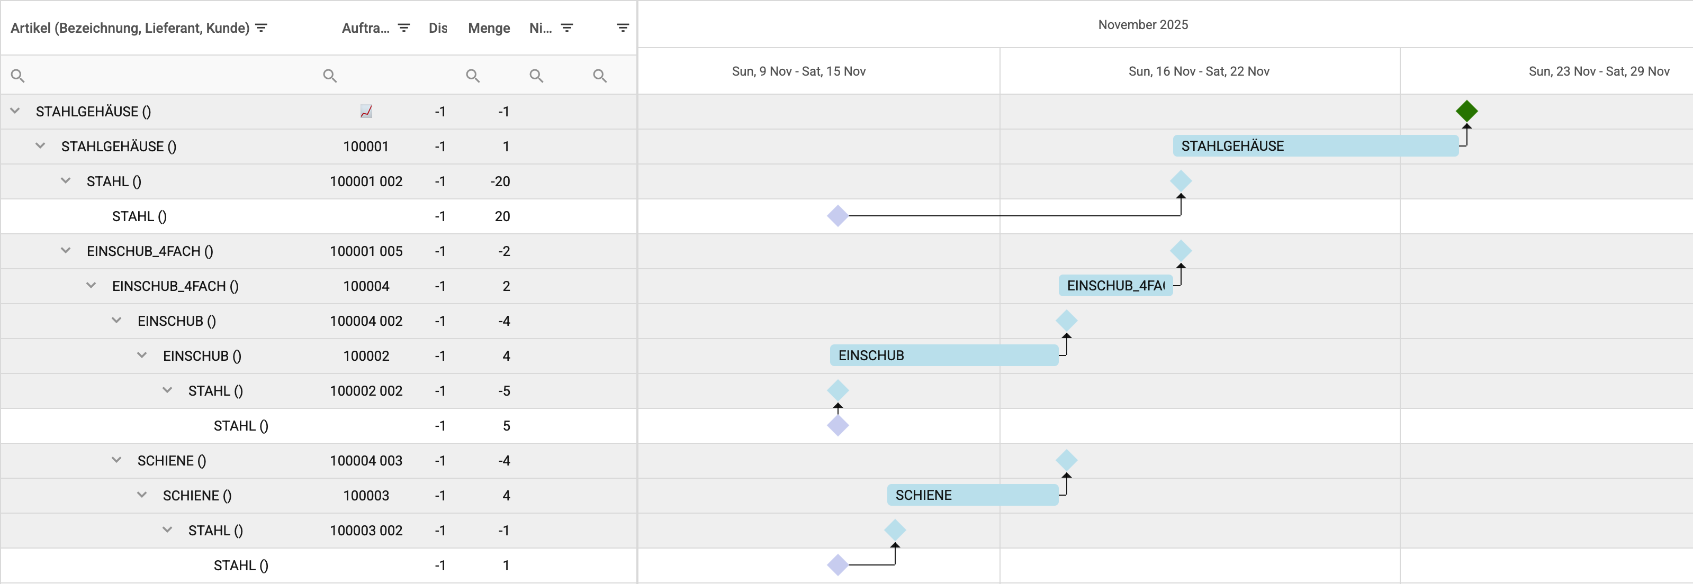Image resolution: width=1693 pixels, height=584 pixels.
Task: Open filter for the Auftrag column
Action: (403, 28)
